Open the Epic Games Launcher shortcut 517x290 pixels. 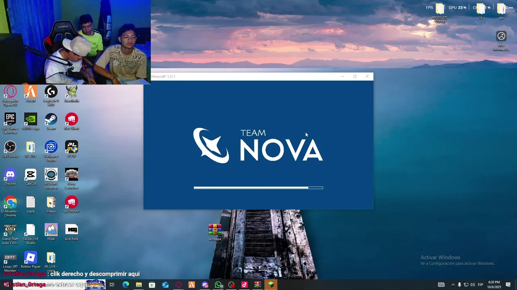pos(11,124)
